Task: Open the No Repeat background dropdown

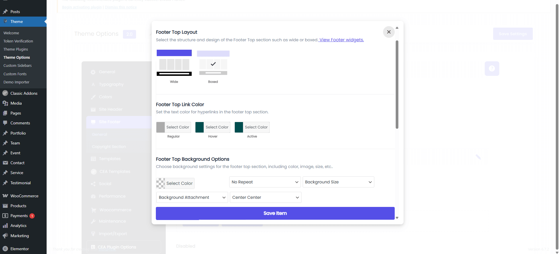Action: pos(265,182)
